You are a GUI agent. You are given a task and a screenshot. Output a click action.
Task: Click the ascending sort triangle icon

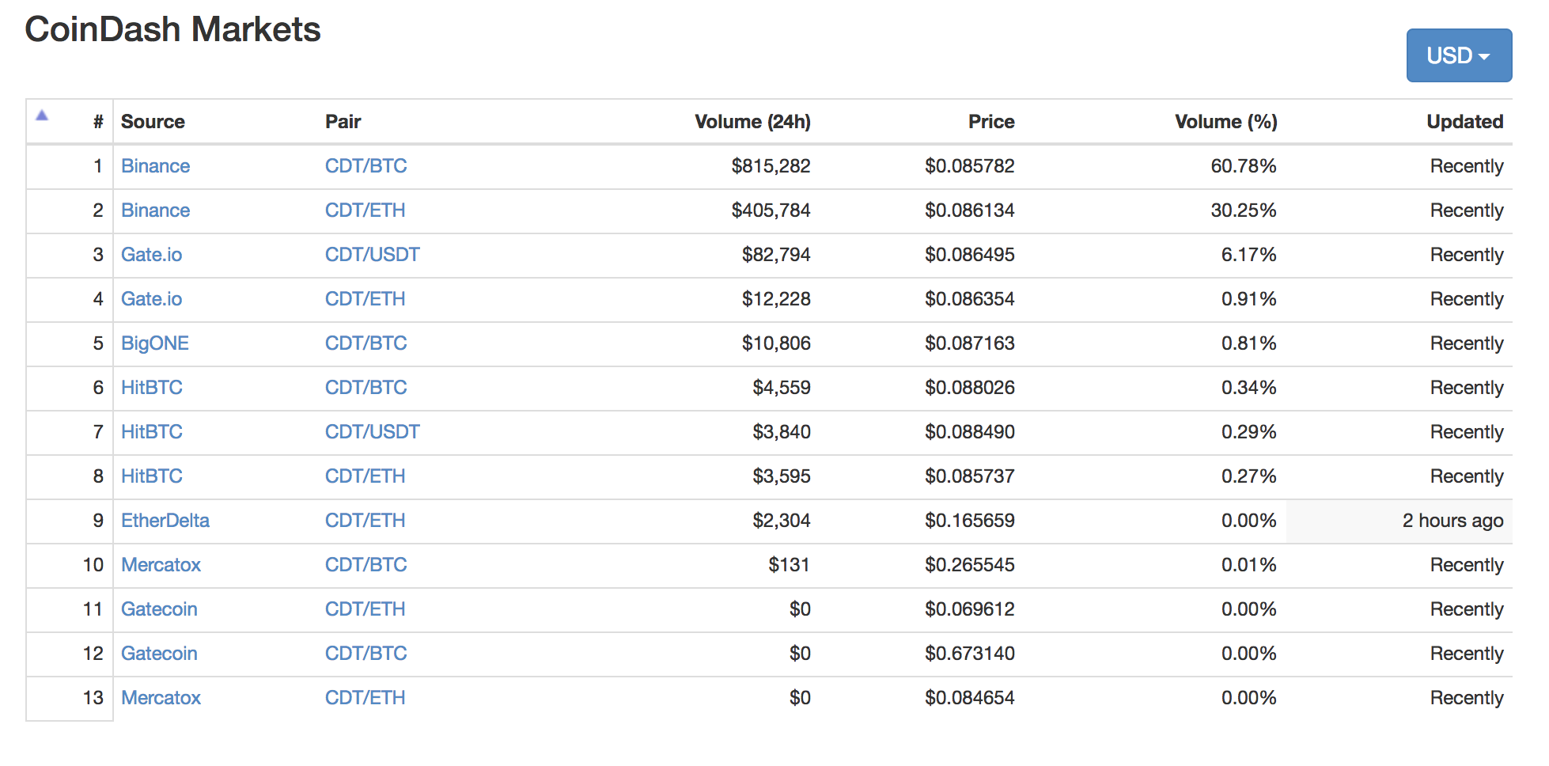[x=42, y=116]
